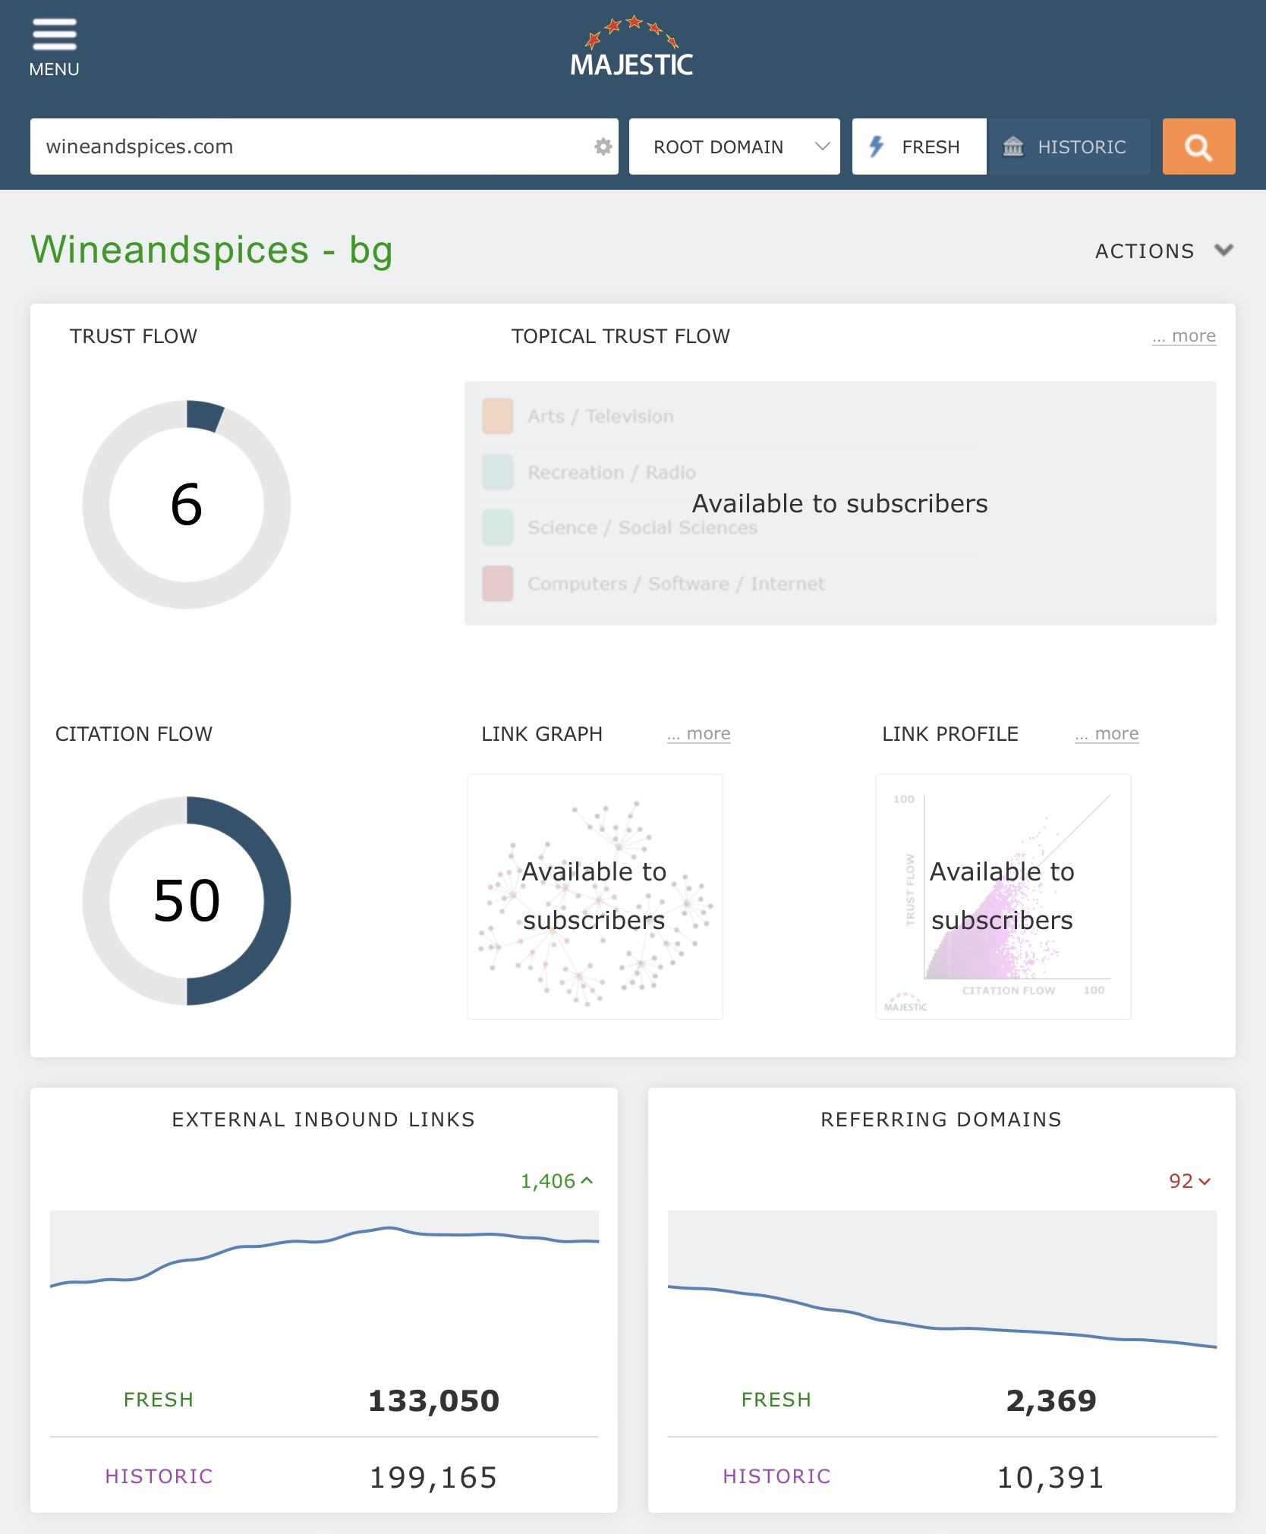Click the Recreation / Radio color swatch
The height and width of the screenshot is (1534, 1266).
498,472
